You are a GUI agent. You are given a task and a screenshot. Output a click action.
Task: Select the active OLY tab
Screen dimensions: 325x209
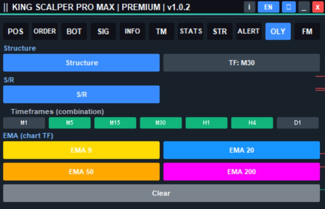pyautogui.click(x=278, y=31)
